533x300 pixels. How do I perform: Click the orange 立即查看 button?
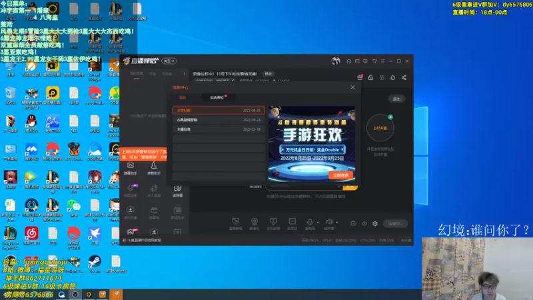click(x=340, y=175)
